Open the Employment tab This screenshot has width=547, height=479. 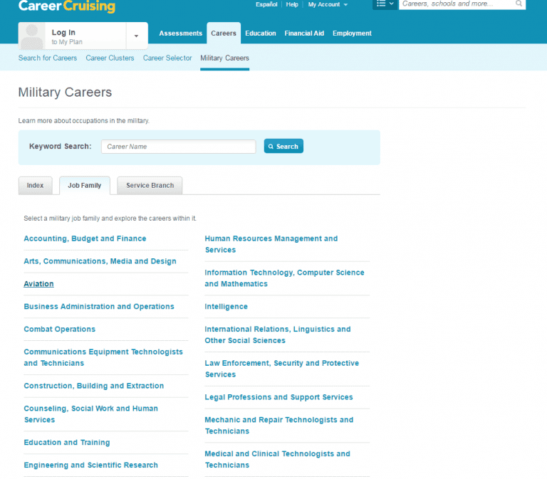(x=352, y=33)
